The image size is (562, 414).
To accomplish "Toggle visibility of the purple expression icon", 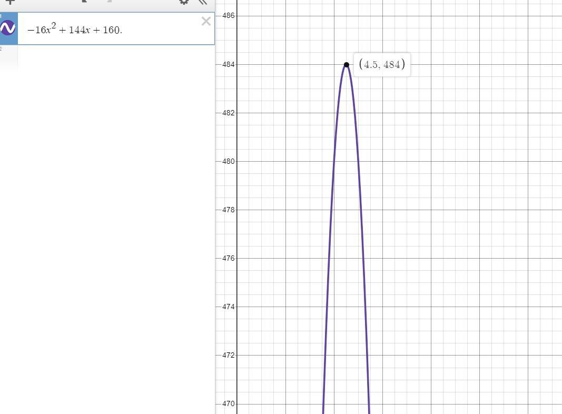I will [7, 28].
